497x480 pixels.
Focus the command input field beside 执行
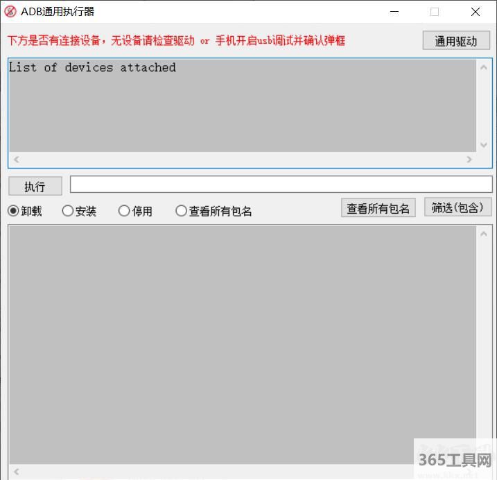tap(281, 185)
